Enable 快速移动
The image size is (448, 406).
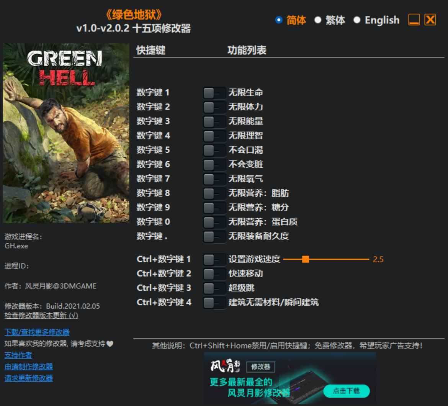pos(214,273)
